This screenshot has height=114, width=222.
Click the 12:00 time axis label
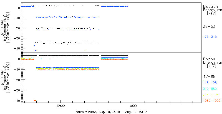tap(60, 106)
